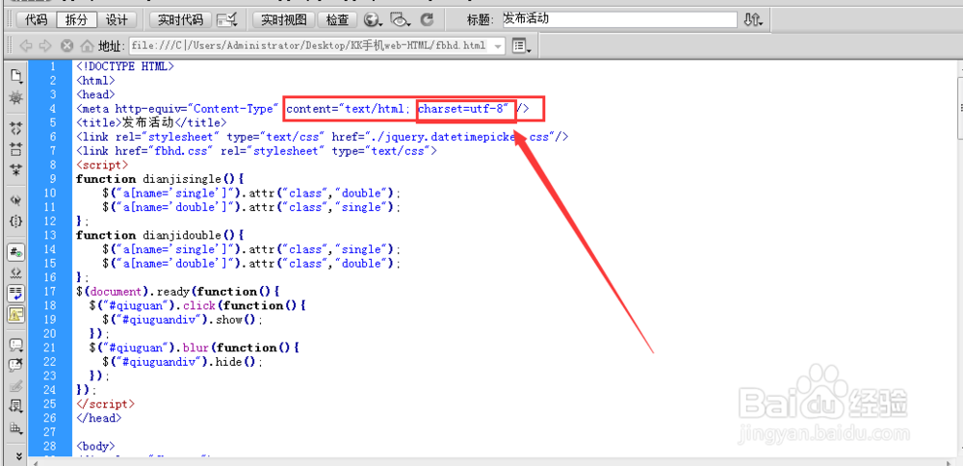963x466 pixels.
Task: Open browser navigation view options menu
Action: pyautogui.click(x=521, y=46)
